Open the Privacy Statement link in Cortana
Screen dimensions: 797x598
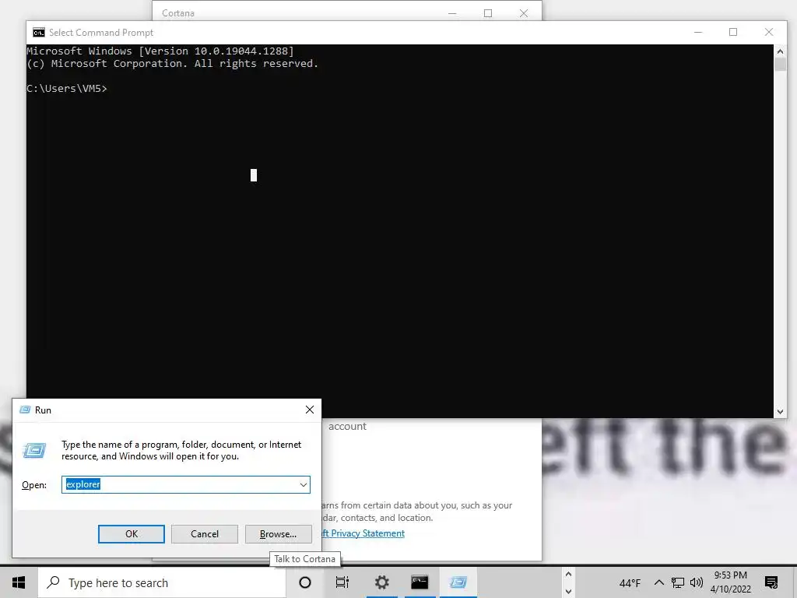tap(364, 533)
